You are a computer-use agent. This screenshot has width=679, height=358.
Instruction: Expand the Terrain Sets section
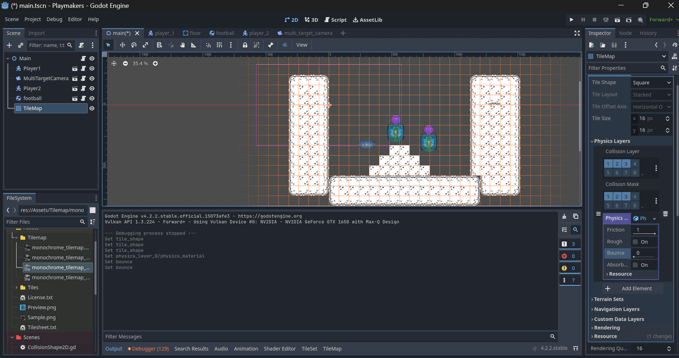coord(608,299)
